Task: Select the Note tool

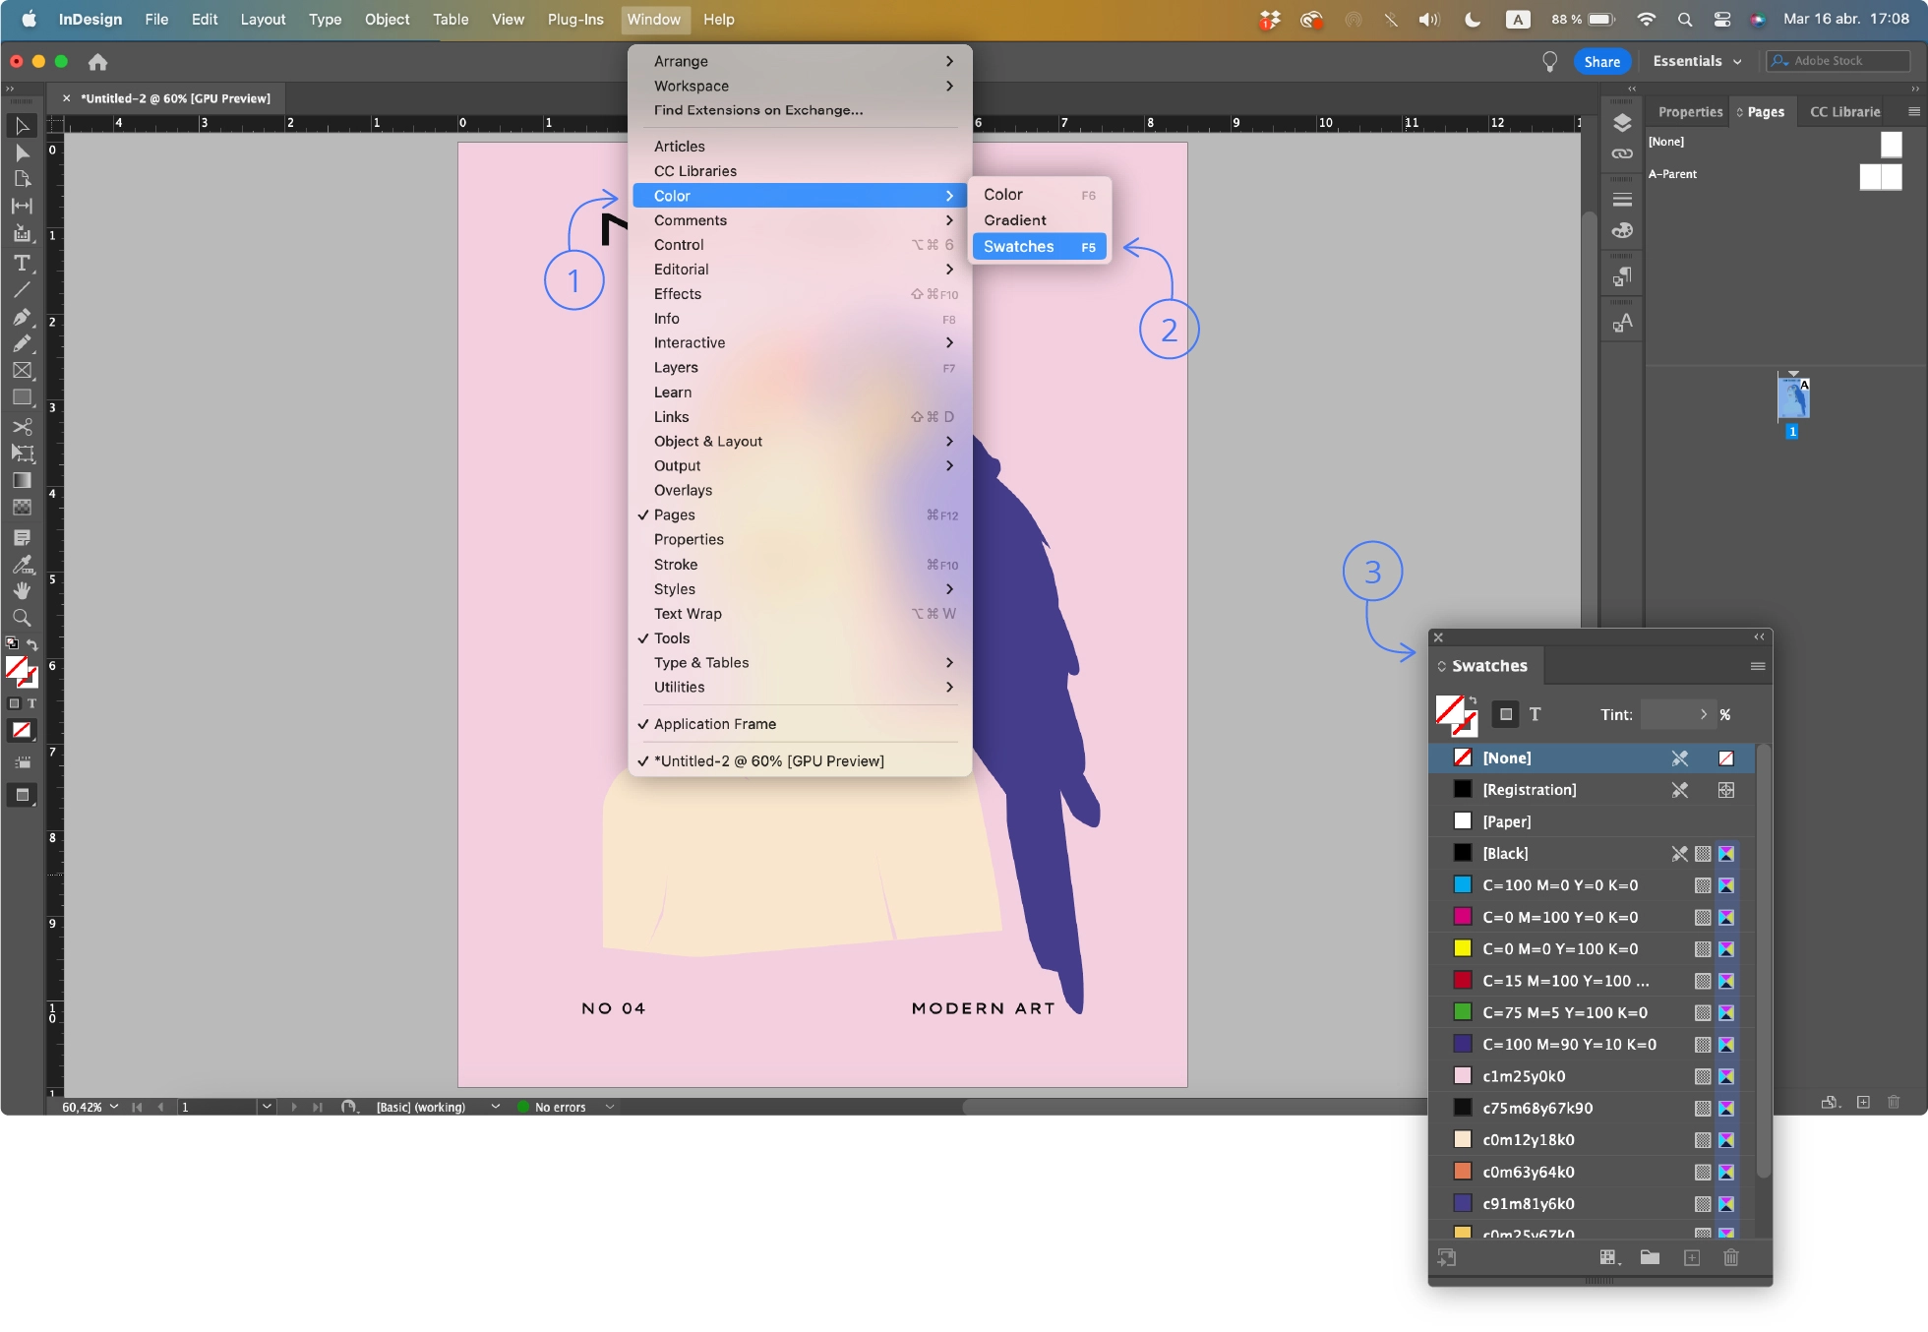Action: (x=22, y=538)
